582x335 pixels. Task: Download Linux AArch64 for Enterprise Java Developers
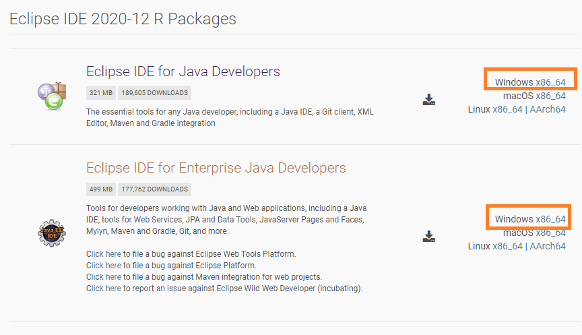[548, 246]
